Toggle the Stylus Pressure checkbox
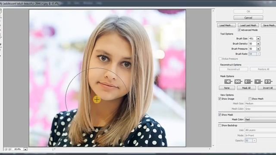 coord(220,59)
